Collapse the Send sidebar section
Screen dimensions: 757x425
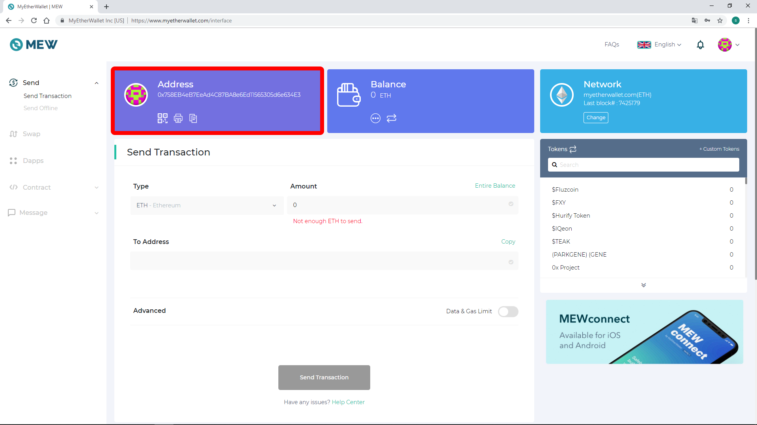97,83
